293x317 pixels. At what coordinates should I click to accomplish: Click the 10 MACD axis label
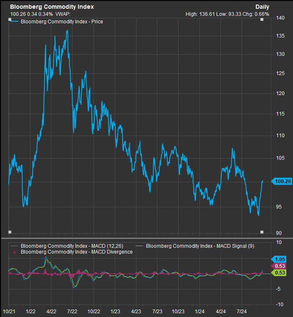tap(279, 242)
